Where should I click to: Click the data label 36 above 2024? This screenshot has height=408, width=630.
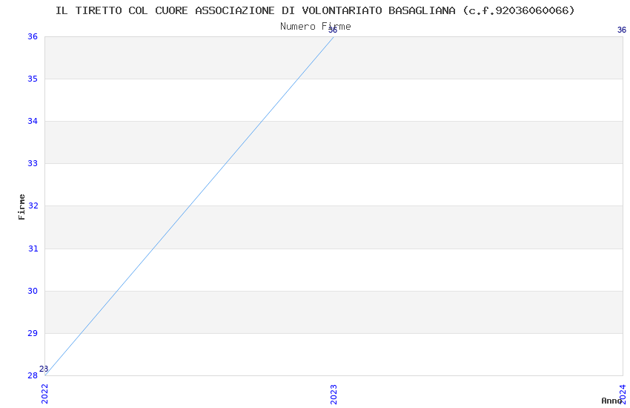click(622, 30)
